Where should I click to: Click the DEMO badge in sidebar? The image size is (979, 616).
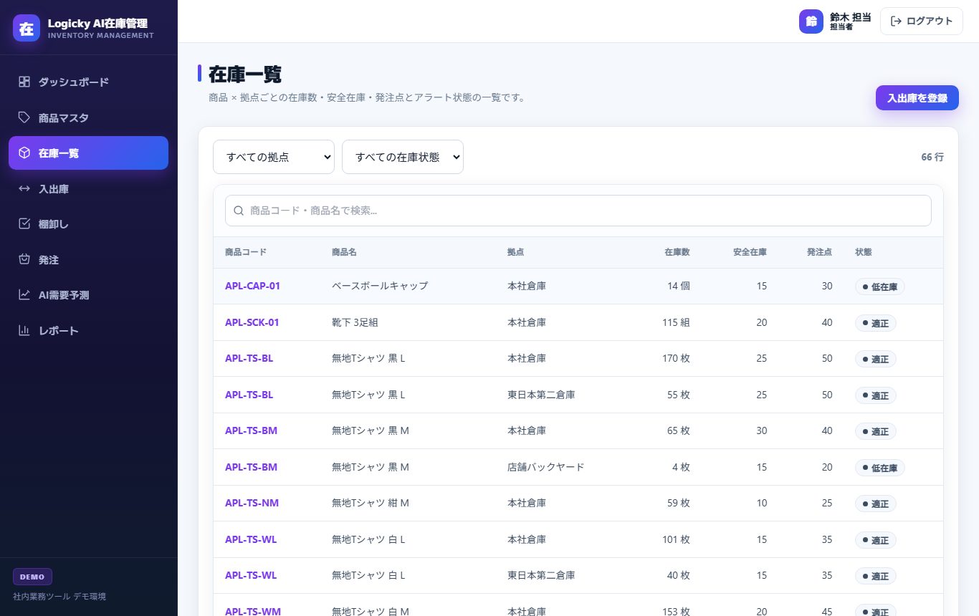32,577
